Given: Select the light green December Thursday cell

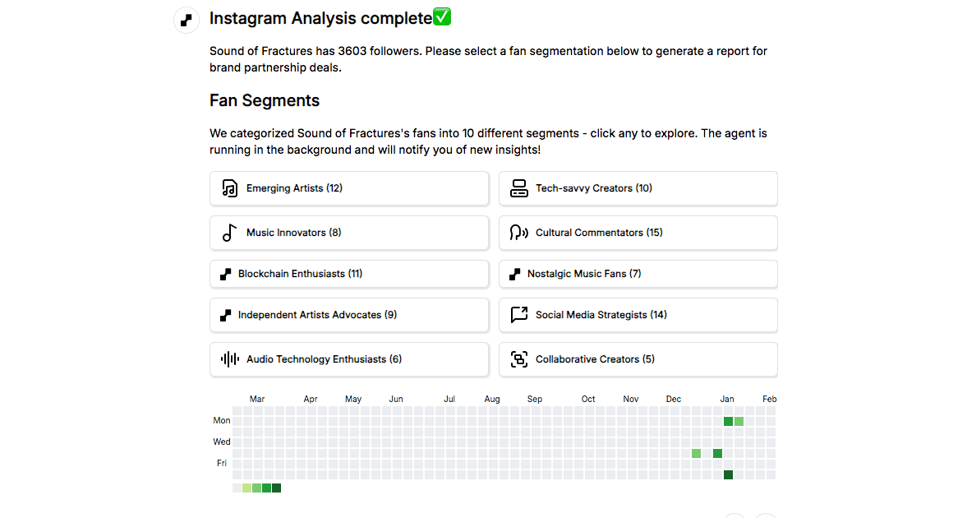Looking at the screenshot, I should (696, 453).
